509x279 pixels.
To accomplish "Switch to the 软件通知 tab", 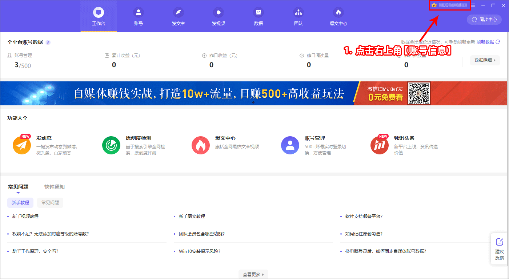I will (x=55, y=187).
